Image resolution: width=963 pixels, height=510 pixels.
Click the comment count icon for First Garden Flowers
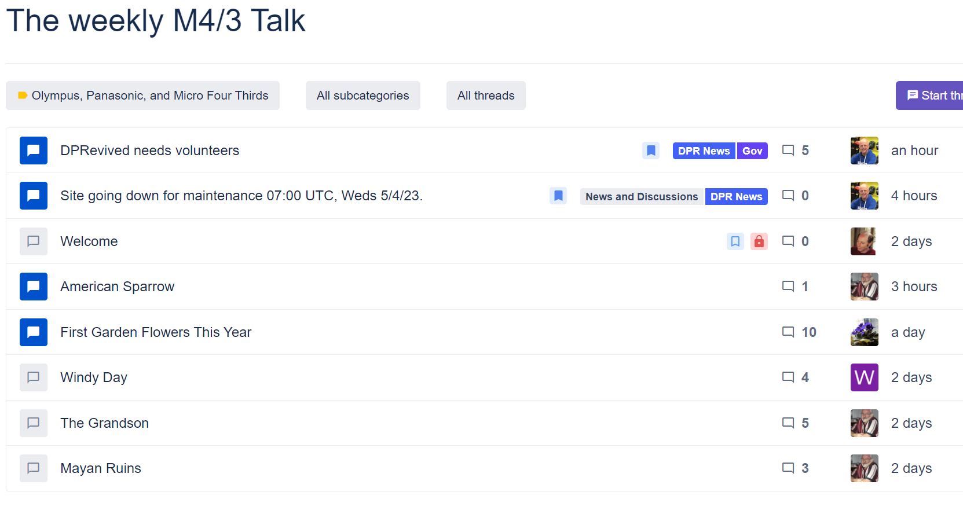(x=788, y=332)
